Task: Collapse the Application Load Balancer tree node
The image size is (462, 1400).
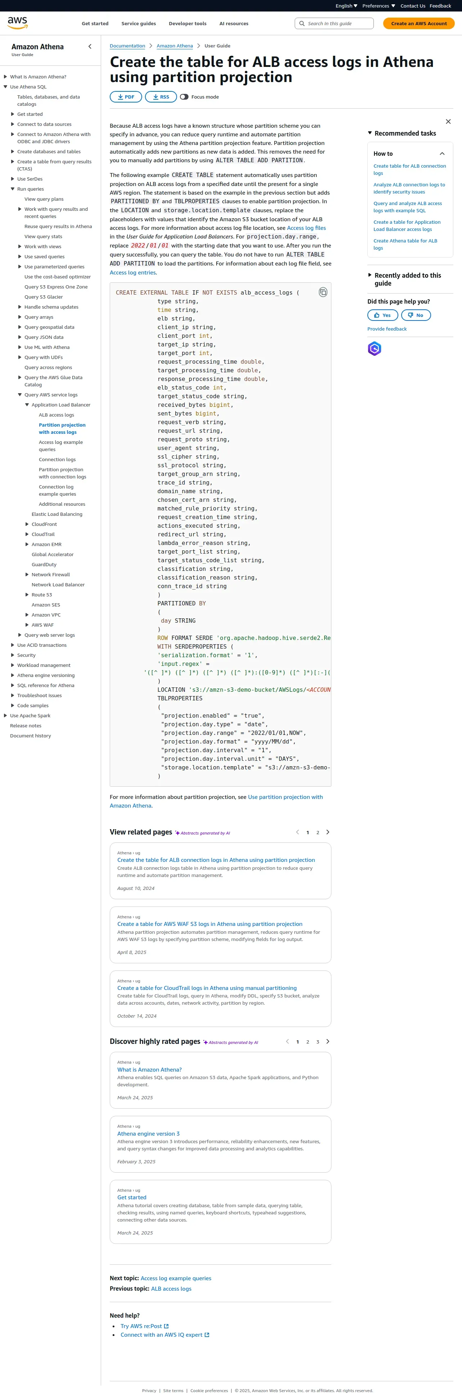Action: point(27,405)
